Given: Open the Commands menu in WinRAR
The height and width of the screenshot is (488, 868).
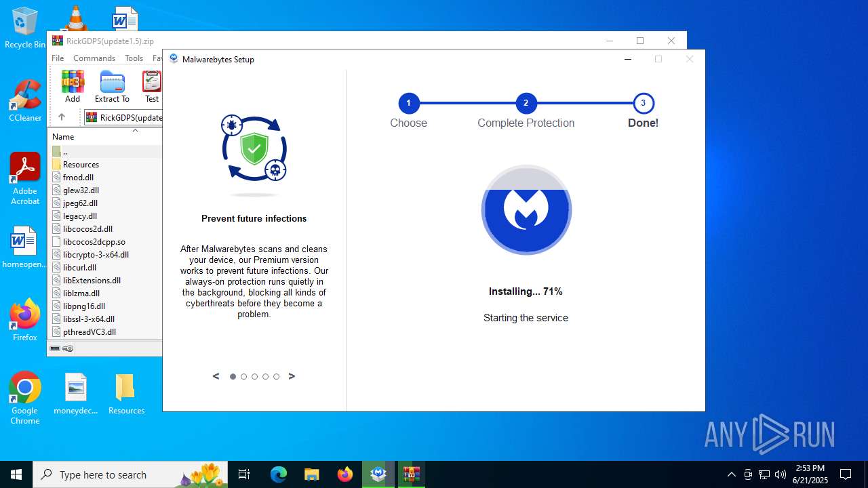Looking at the screenshot, I should click(x=94, y=58).
